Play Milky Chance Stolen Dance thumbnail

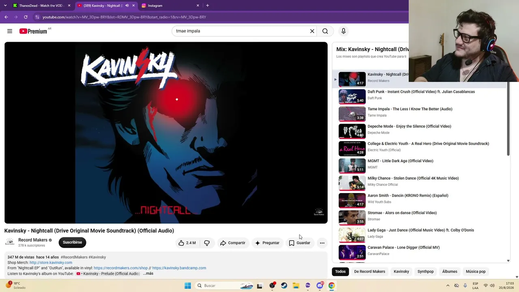click(x=352, y=183)
